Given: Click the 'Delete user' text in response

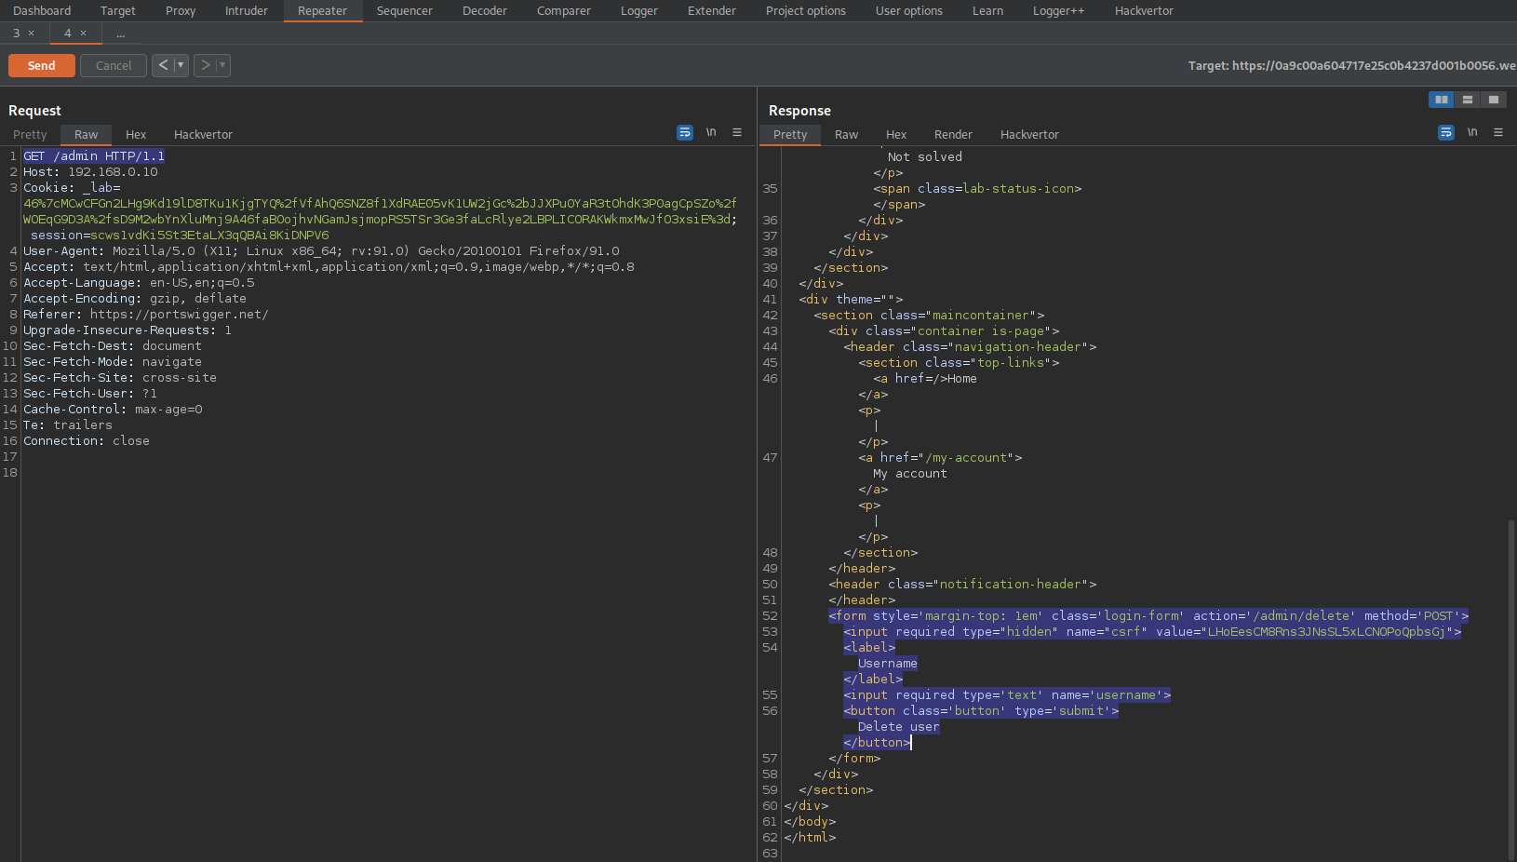Looking at the screenshot, I should [x=898, y=727].
